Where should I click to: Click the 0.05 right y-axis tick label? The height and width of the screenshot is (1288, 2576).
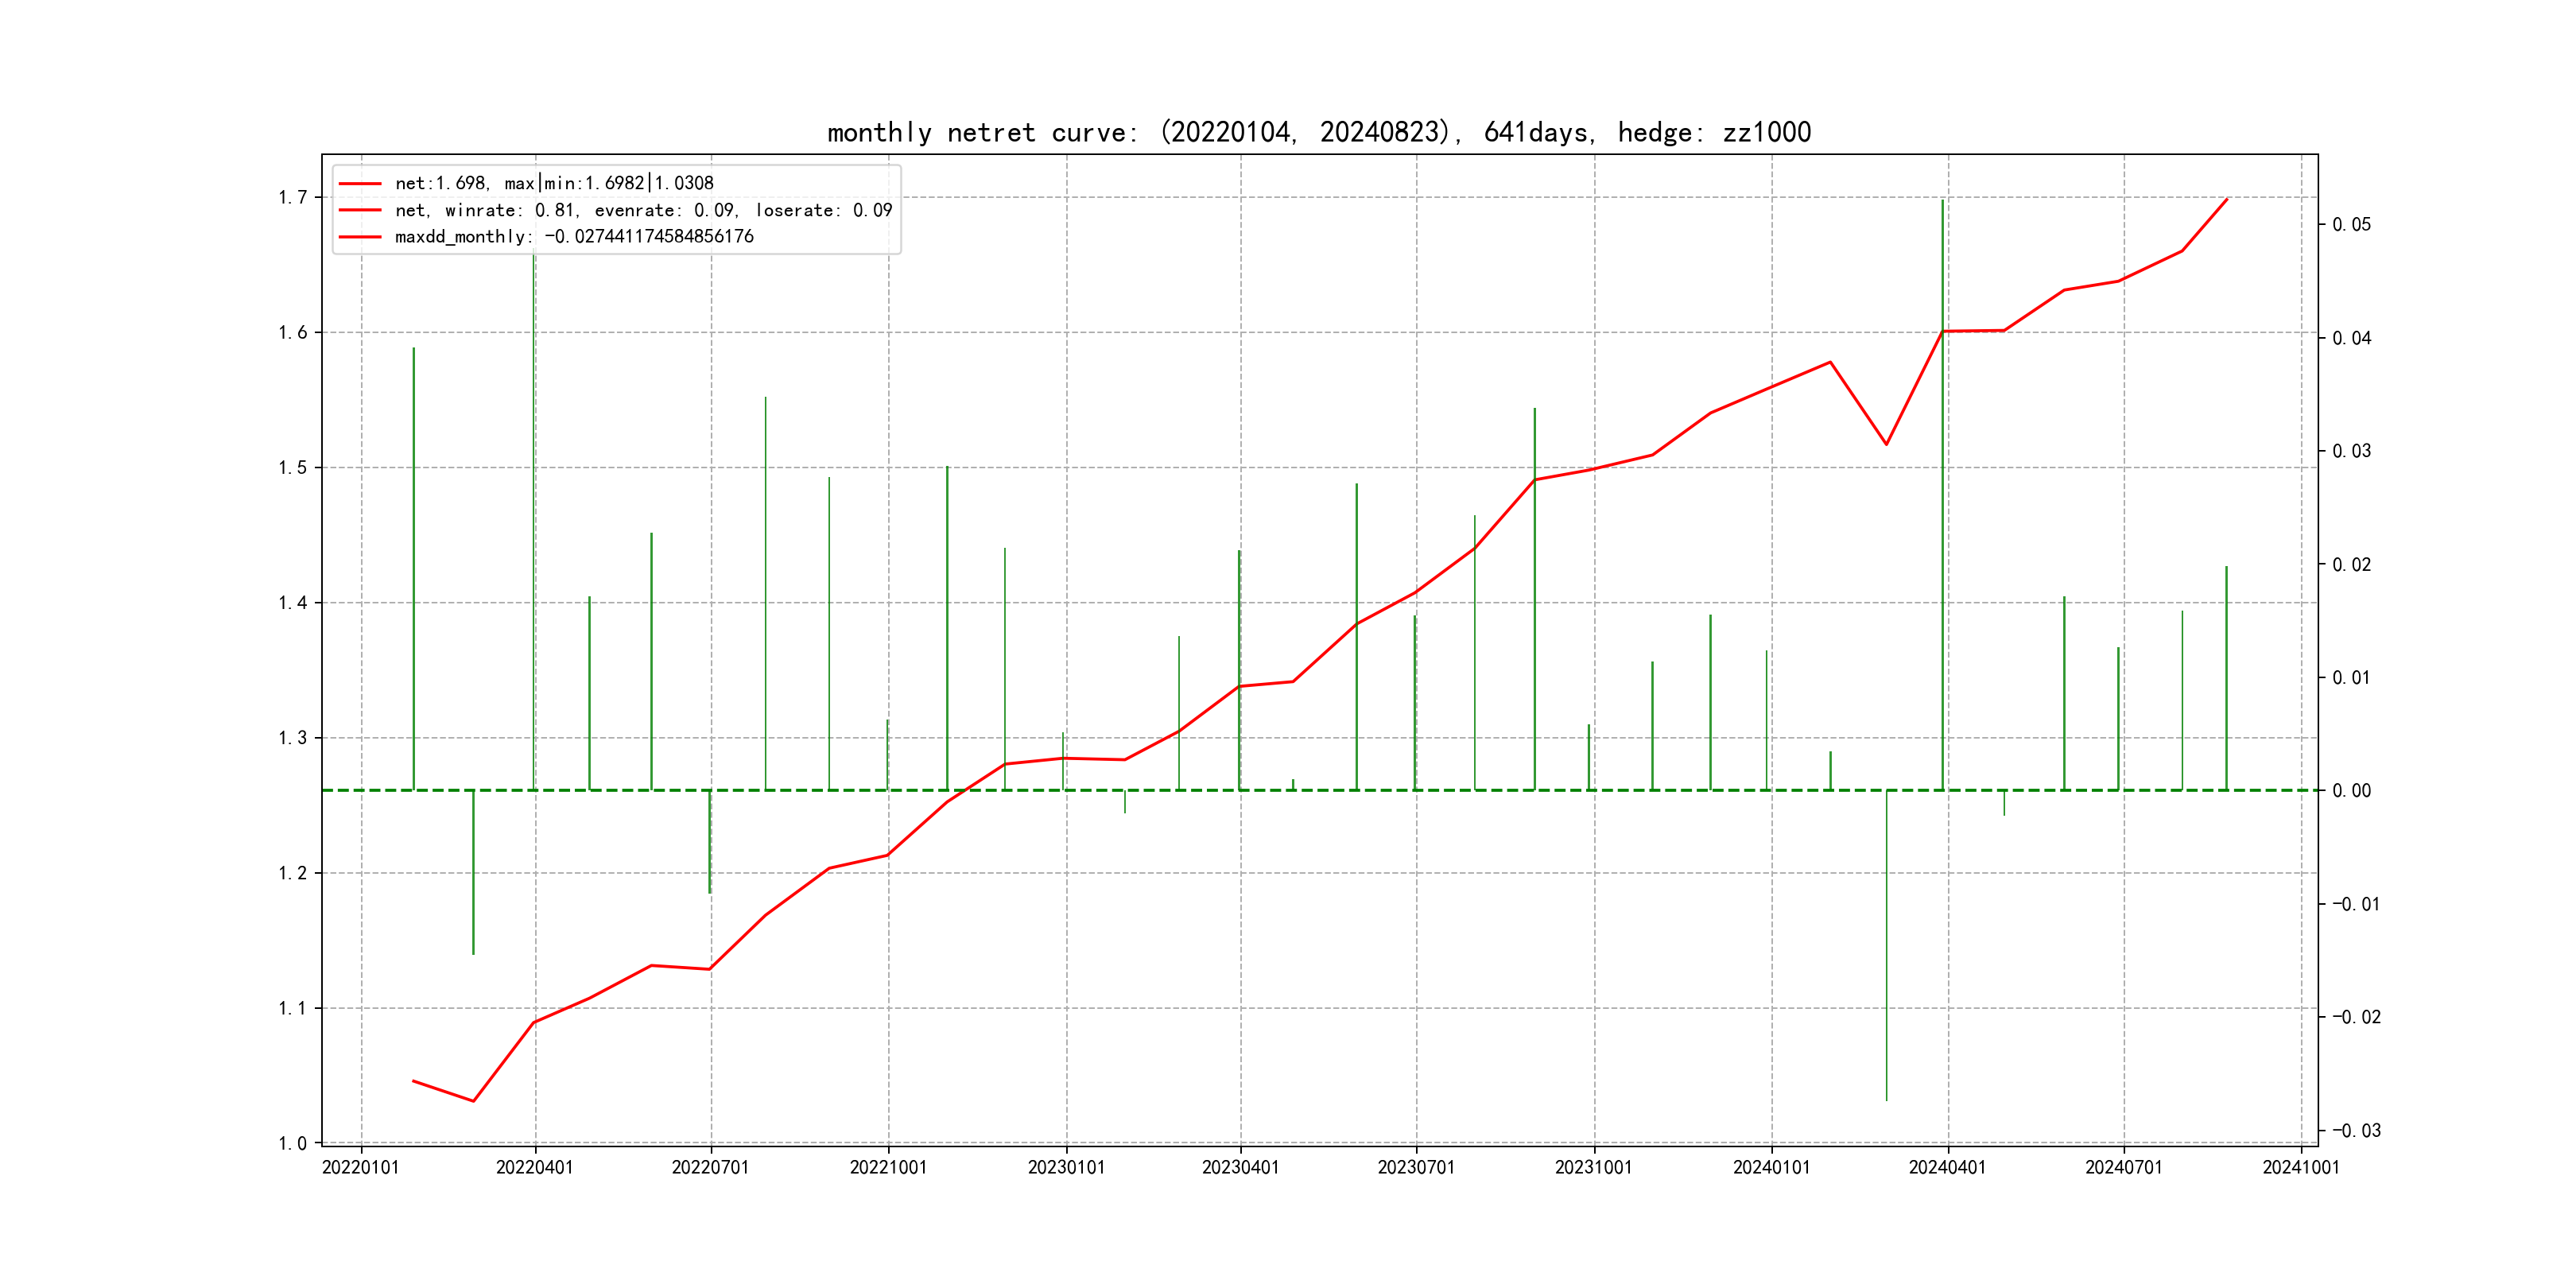[2351, 225]
